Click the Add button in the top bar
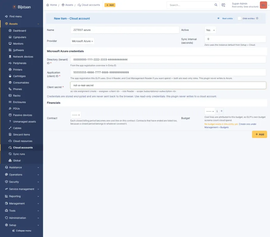This screenshot has height=237, width=270. (x=110, y=5)
